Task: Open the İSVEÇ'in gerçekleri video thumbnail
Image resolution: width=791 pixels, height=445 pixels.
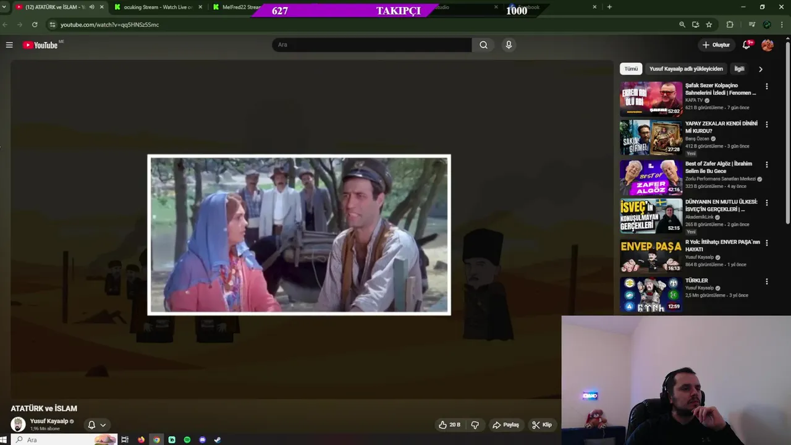Action: coord(651,215)
